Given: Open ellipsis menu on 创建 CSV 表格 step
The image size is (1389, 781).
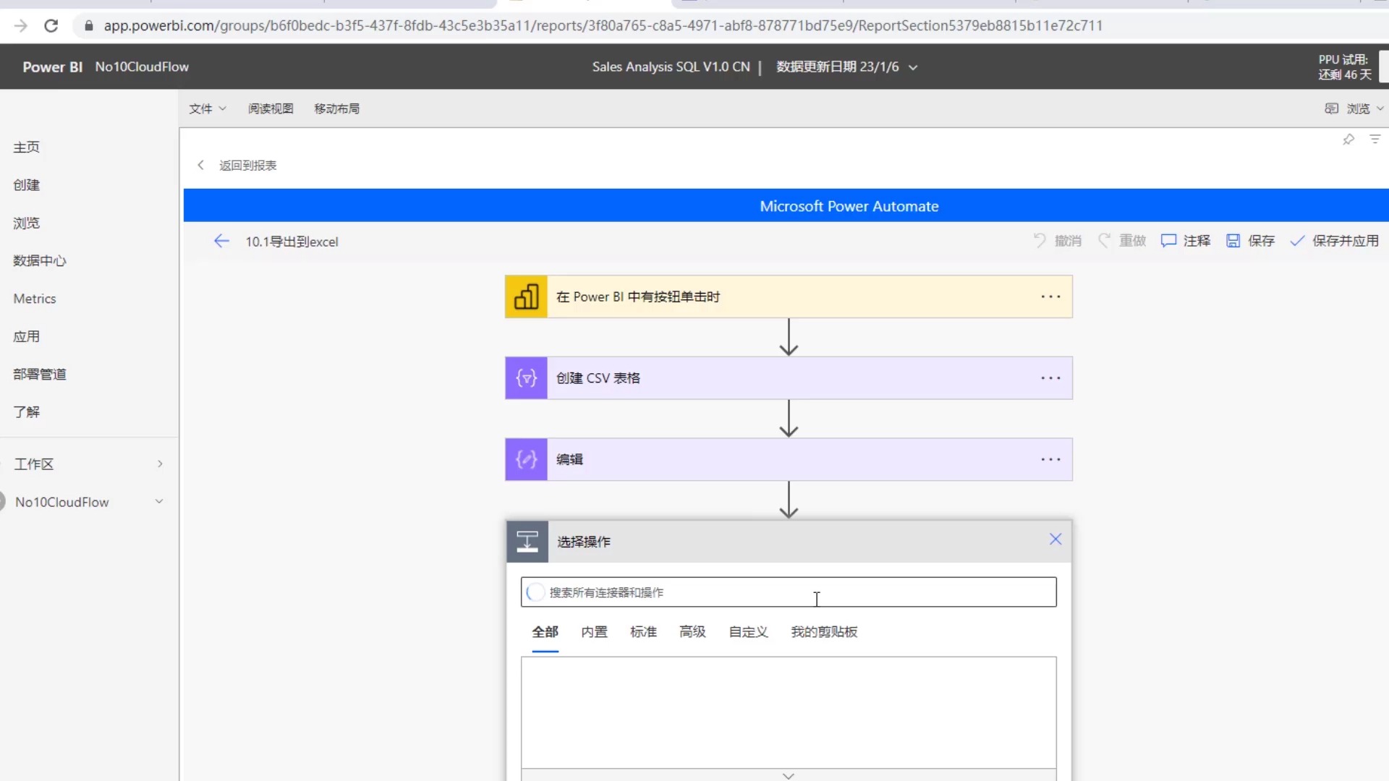Looking at the screenshot, I should click(x=1050, y=378).
